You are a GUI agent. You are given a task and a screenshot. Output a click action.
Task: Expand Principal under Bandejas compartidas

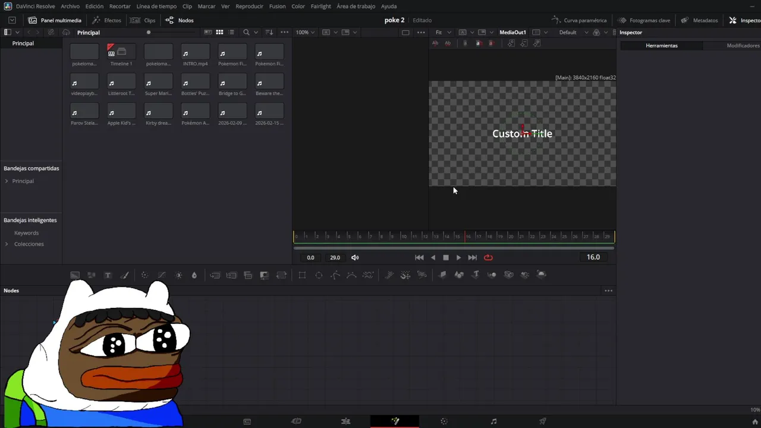7,181
